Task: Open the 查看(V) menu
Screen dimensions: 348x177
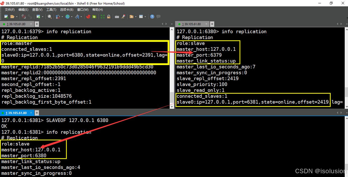Action: pos(37,10)
